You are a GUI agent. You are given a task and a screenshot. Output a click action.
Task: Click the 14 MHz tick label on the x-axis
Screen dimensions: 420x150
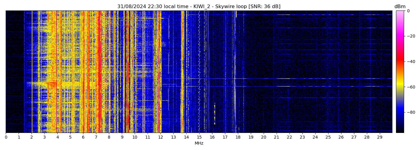186,137
